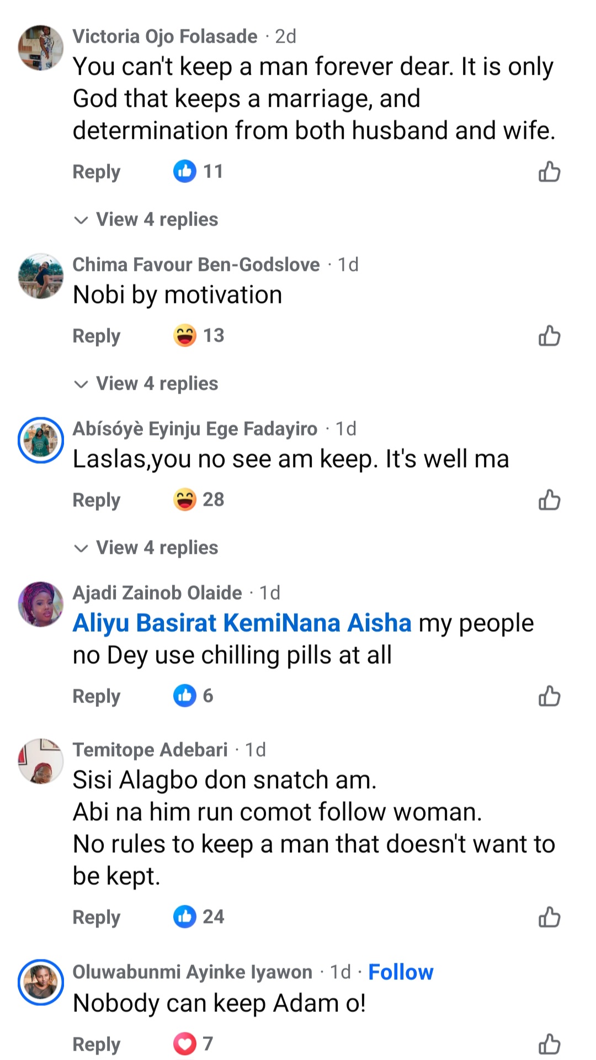Open the heart reactions on Oluwabunmi's comment
596x1060 pixels.
(x=193, y=1043)
